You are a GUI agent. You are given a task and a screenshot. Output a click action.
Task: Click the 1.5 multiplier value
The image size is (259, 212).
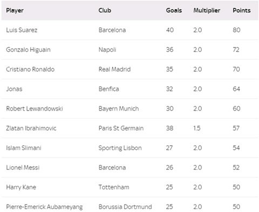pyautogui.click(x=197, y=128)
